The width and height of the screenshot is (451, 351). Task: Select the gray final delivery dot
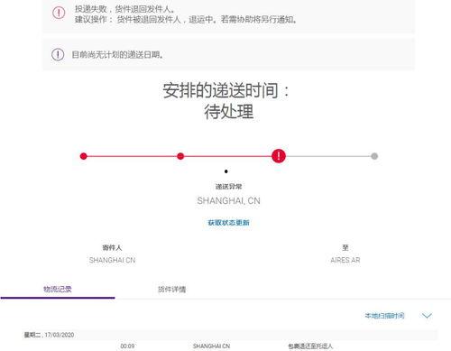(374, 156)
